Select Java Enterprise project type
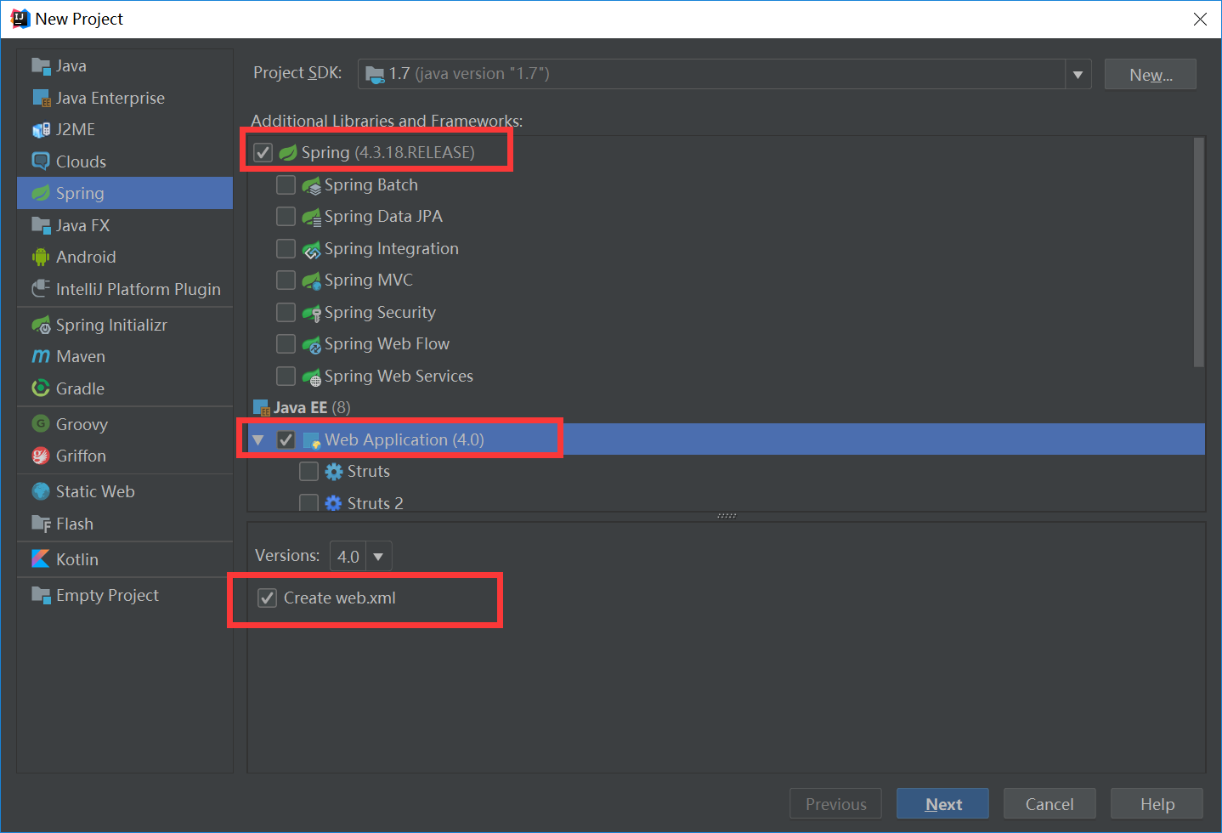 pyautogui.click(x=125, y=99)
